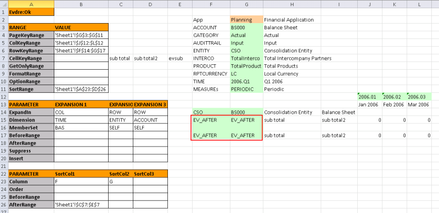Select the EXPANSION 1 header cell

(81, 104)
